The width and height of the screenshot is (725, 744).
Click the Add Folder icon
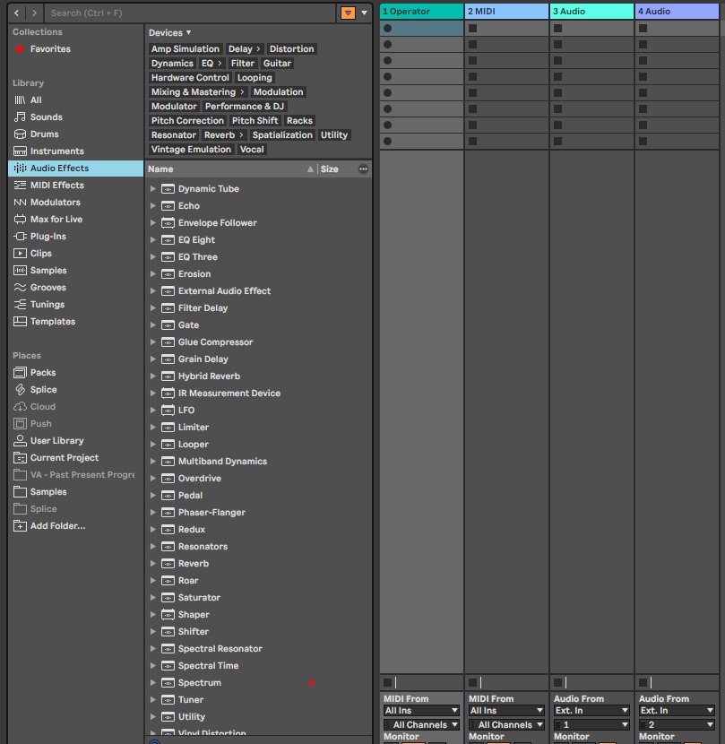pos(20,526)
